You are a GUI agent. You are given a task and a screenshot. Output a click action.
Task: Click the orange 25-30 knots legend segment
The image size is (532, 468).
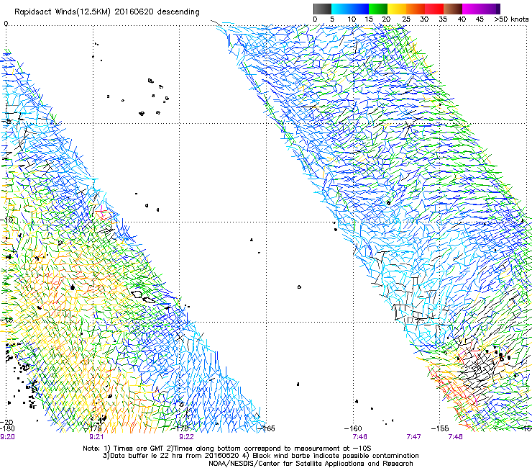(416, 9)
